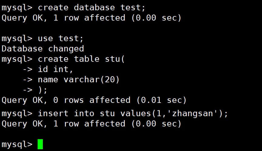Click the 'use test;' command line
Viewport: 262px width, 151px height.
point(43,39)
